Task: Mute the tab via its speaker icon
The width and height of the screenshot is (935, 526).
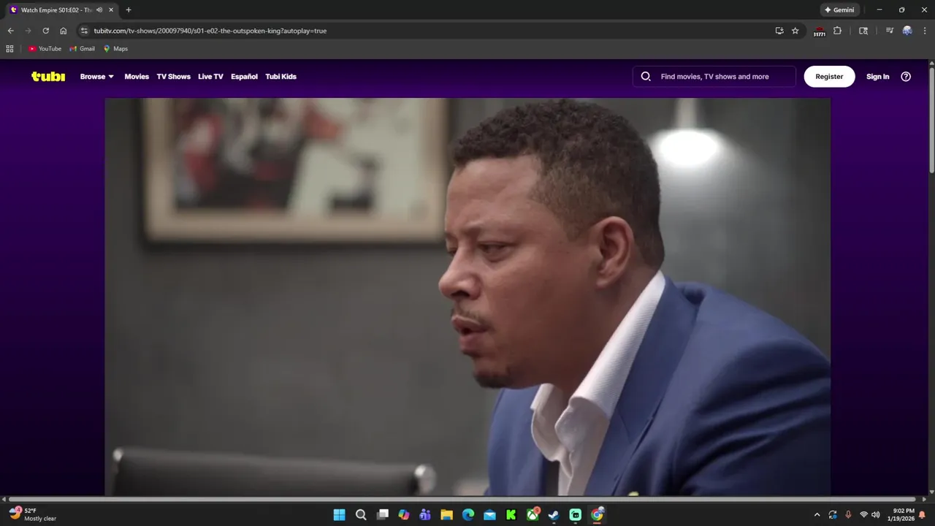Action: coord(99,10)
